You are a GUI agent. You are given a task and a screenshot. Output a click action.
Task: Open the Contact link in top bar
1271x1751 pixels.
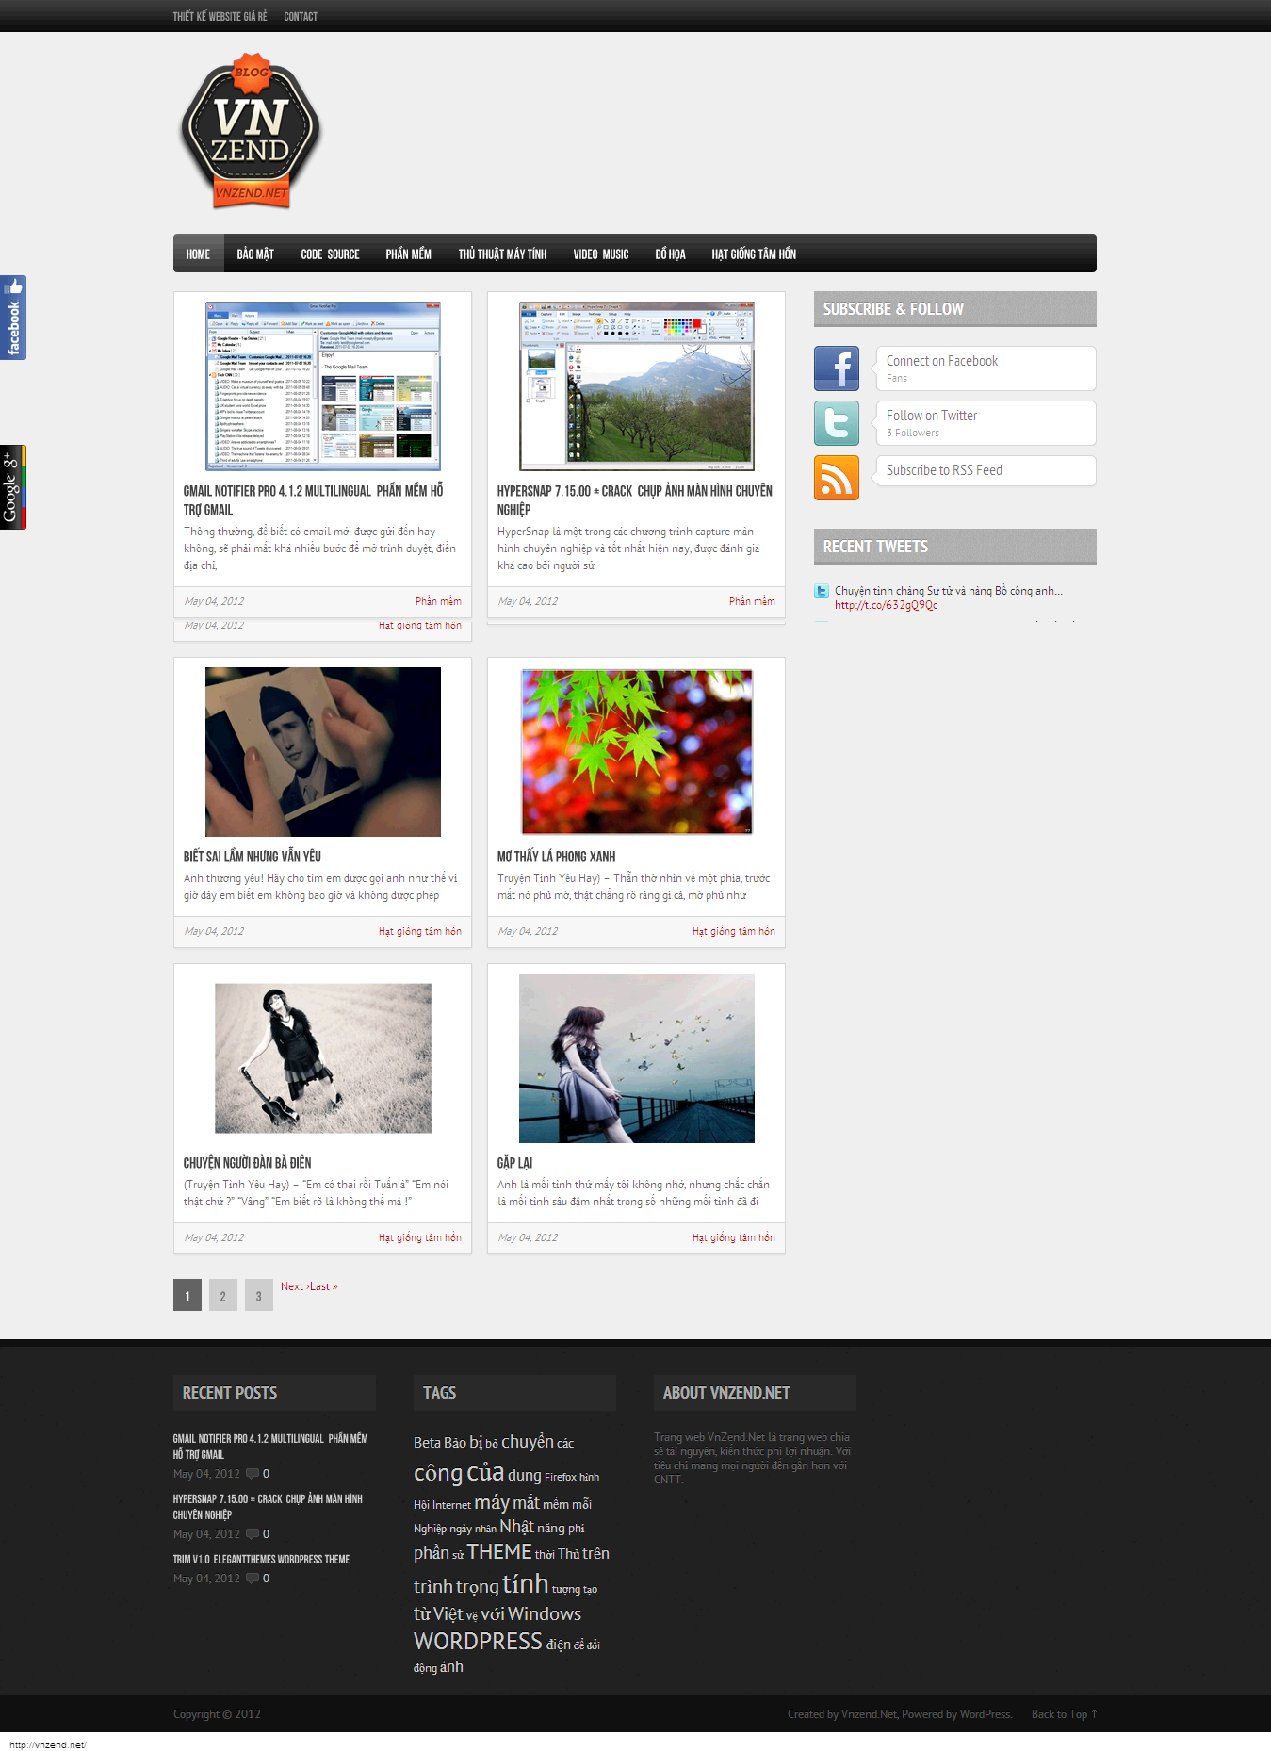pos(301,16)
